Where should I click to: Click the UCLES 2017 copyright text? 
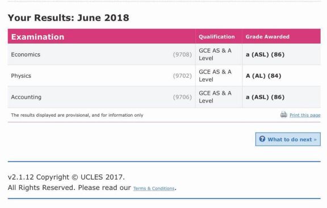[66, 177]
